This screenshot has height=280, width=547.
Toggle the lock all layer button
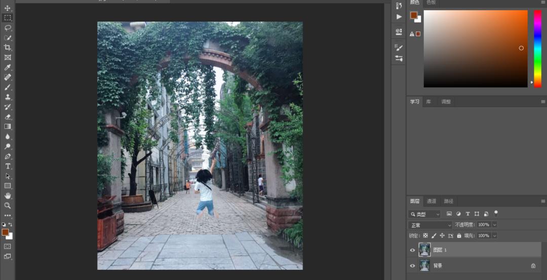coord(459,236)
